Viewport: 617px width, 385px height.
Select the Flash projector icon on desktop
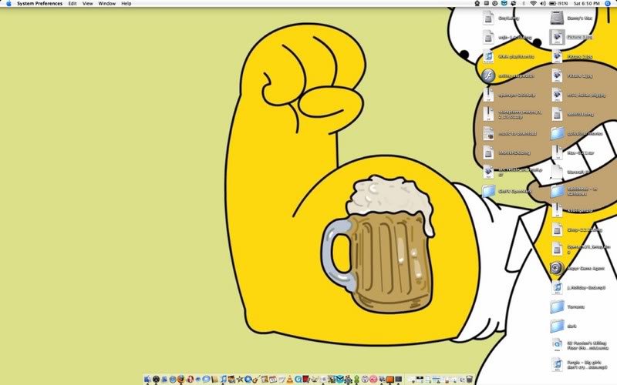(488, 75)
